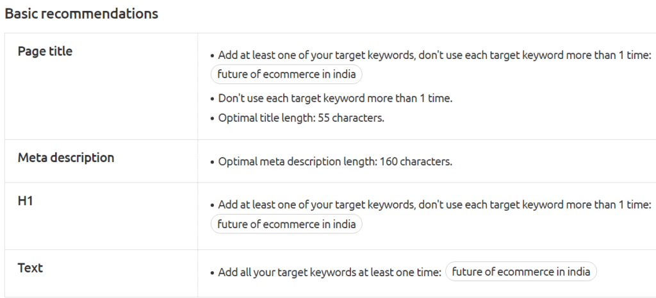This screenshot has width=656, height=298.
Task: Click "Add all your target keywords" text
Action: coord(330,272)
